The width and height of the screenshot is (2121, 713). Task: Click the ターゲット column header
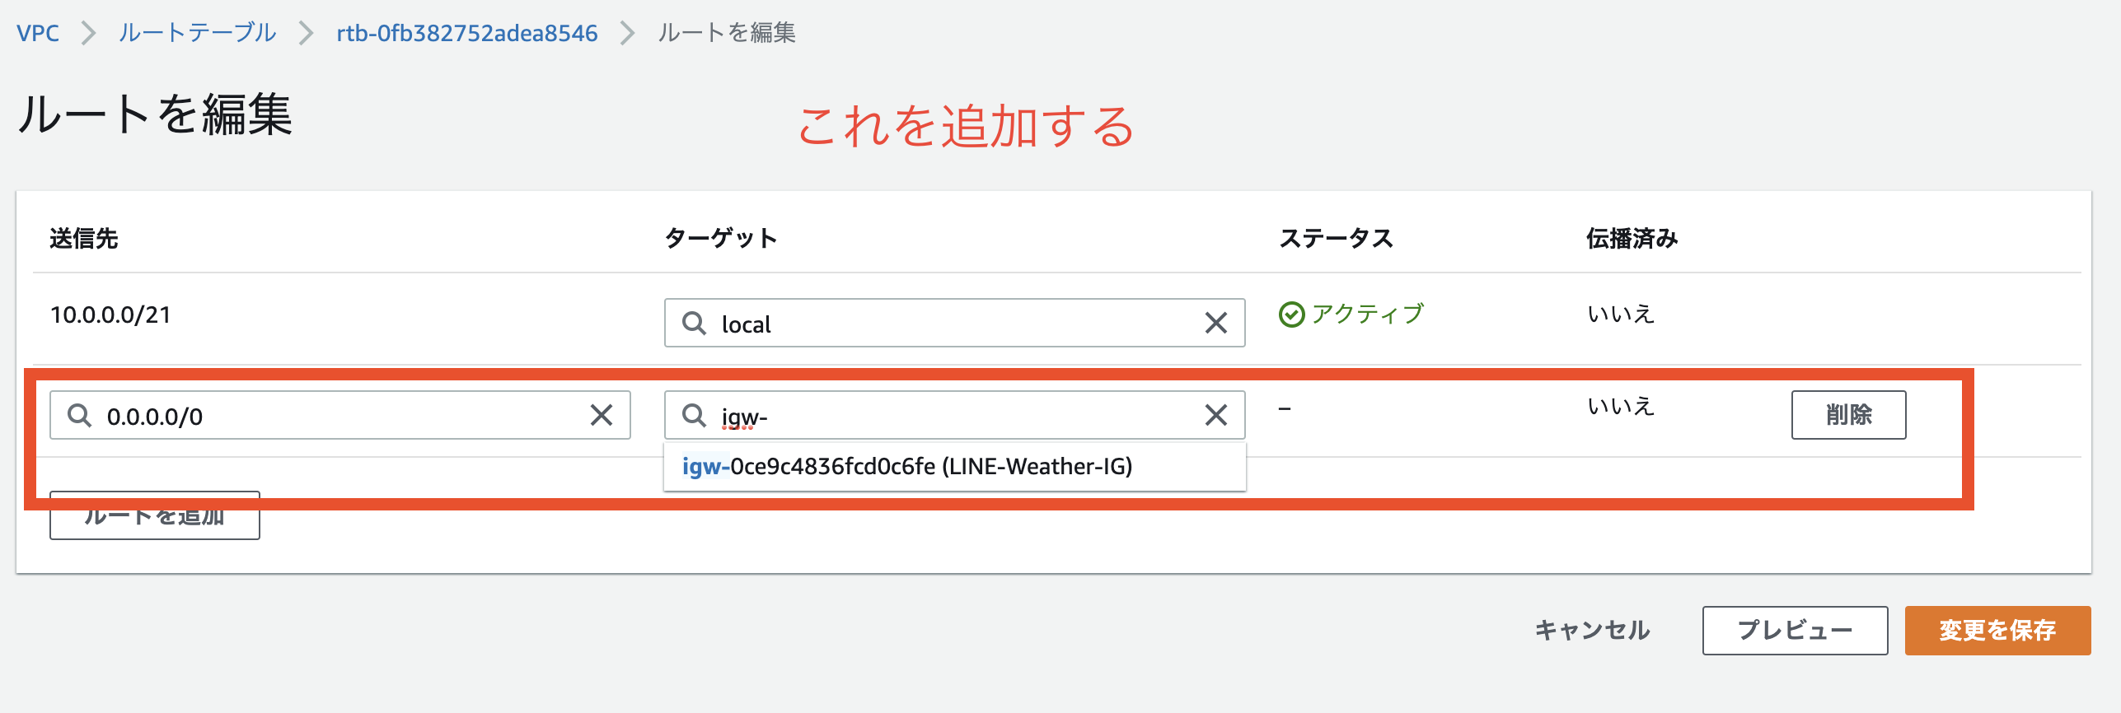pyautogui.click(x=721, y=239)
